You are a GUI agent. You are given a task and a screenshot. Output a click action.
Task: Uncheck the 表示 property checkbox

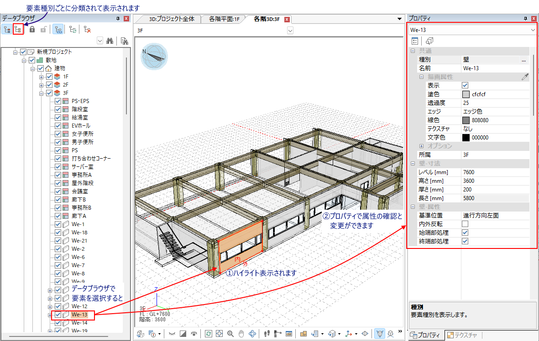coord(465,85)
